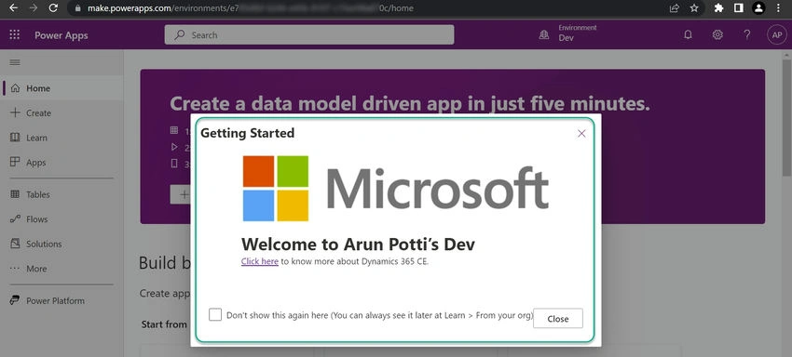792x357 pixels.
Task: Open the settings gear in header
Action: [x=717, y=34]
